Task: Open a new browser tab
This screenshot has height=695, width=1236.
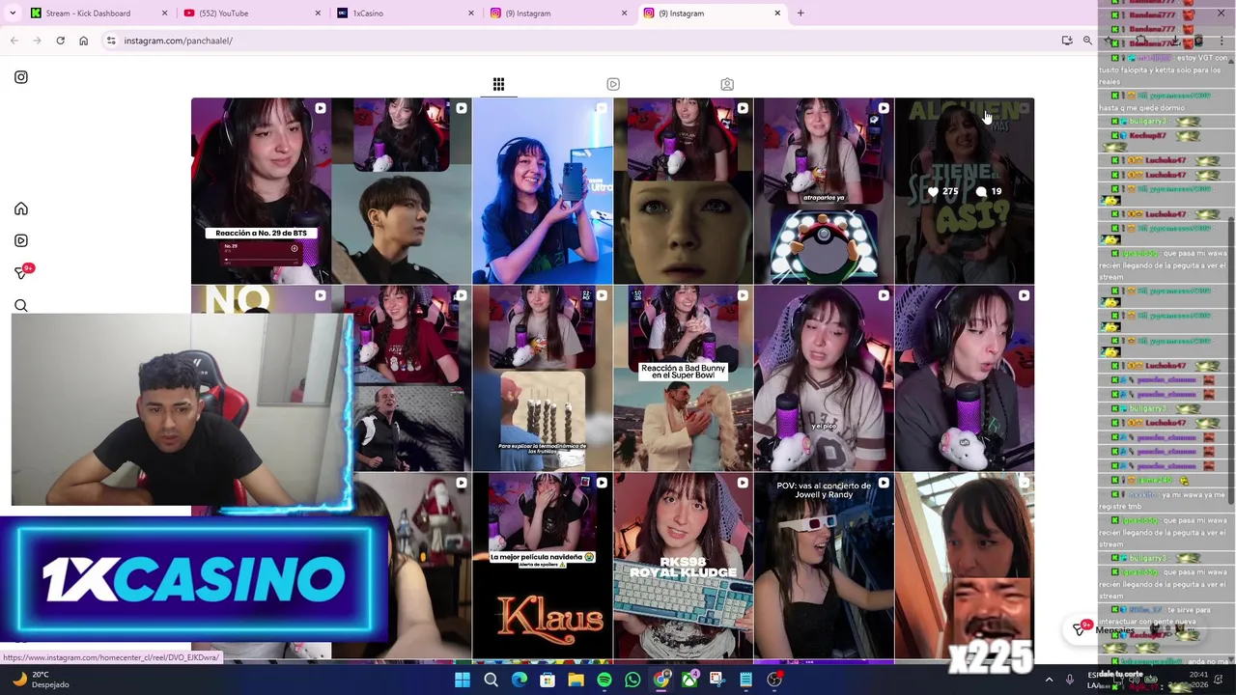Action: [801, 14]
